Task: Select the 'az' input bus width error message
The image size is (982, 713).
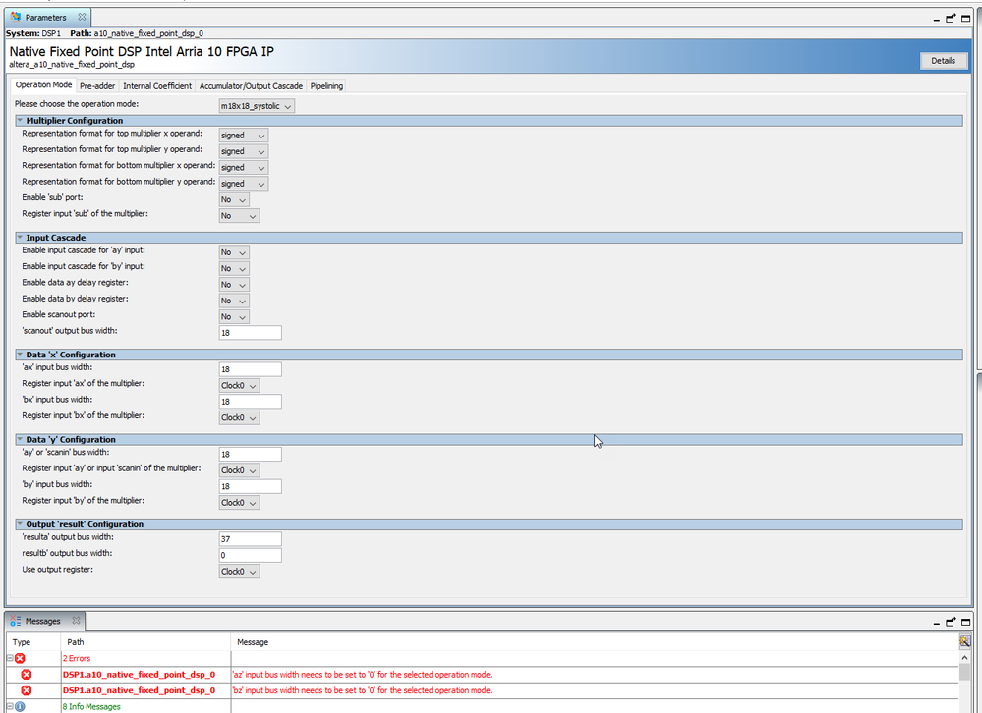Action: point(363,675)
